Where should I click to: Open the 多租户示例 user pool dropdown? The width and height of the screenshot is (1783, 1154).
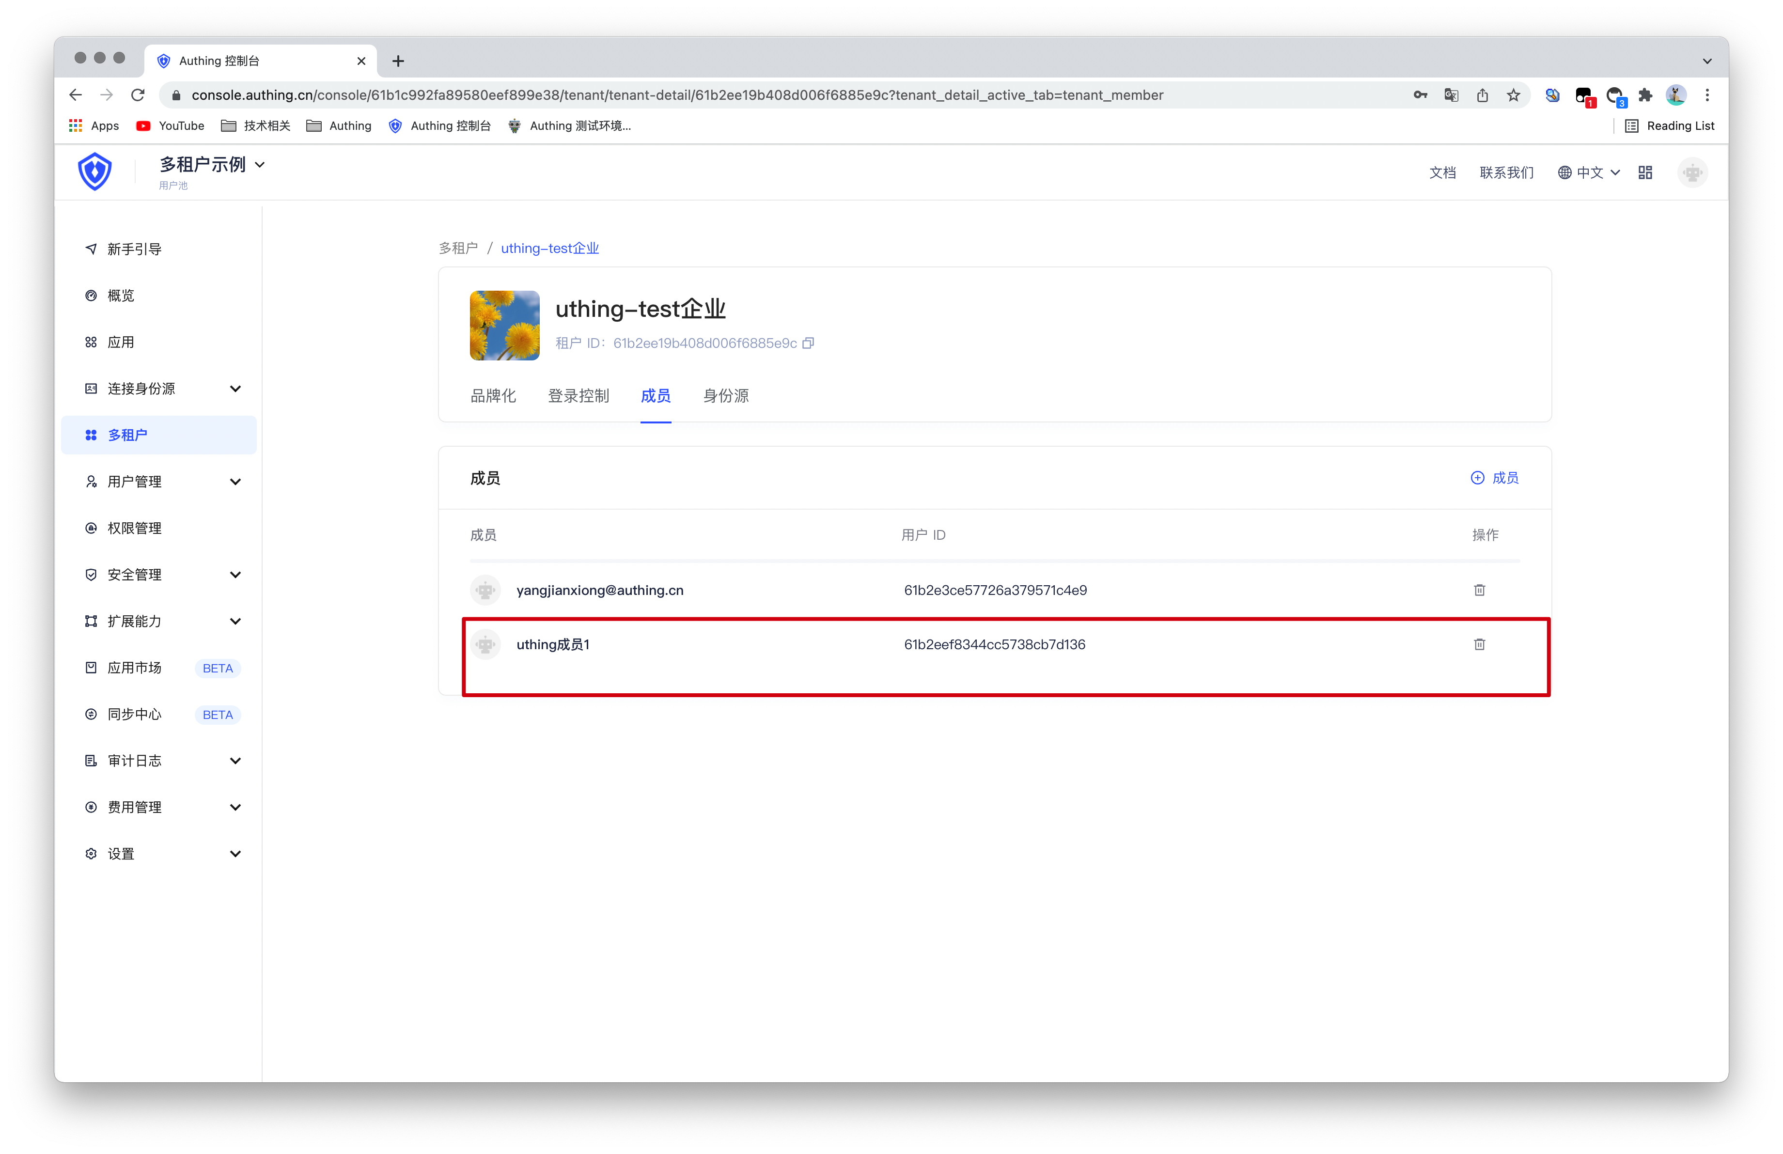point(212,165)
